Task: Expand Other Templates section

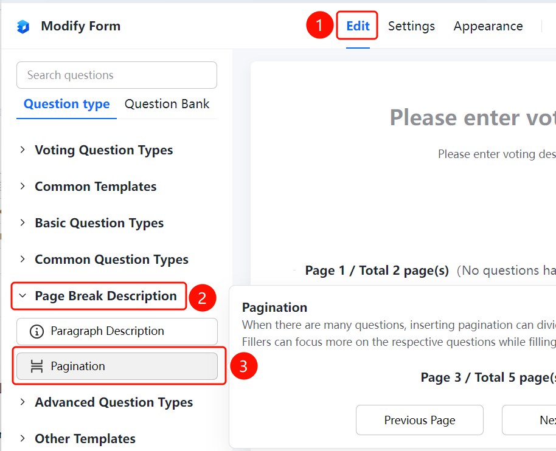Action: pos(23,439)
